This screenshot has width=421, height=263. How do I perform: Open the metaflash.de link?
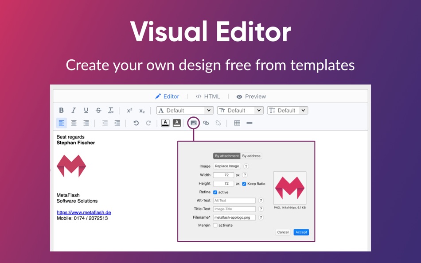click(x=84, y=212)
